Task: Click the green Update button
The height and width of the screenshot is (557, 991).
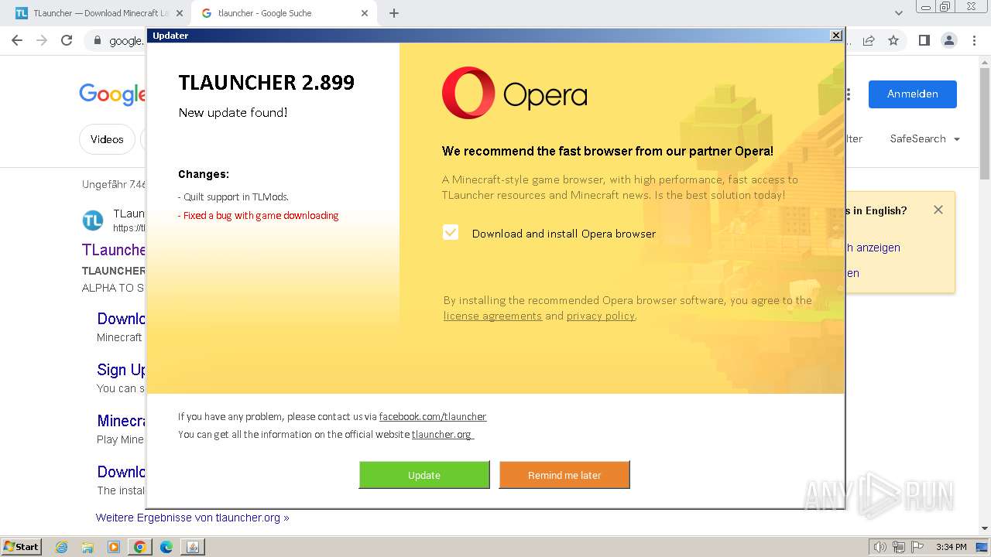Action: coord(424,475)
